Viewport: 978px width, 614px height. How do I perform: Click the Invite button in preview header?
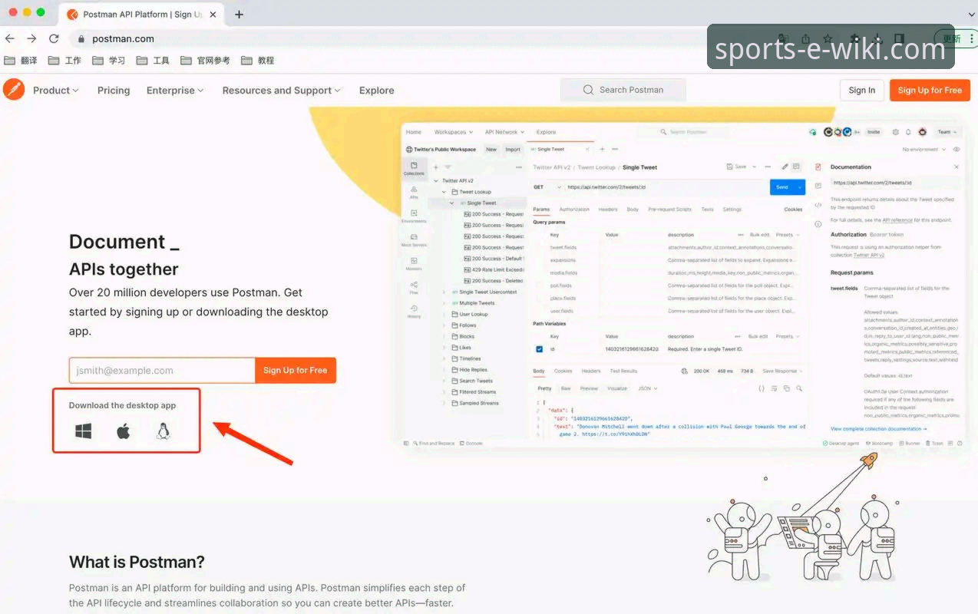coord(874,132)
